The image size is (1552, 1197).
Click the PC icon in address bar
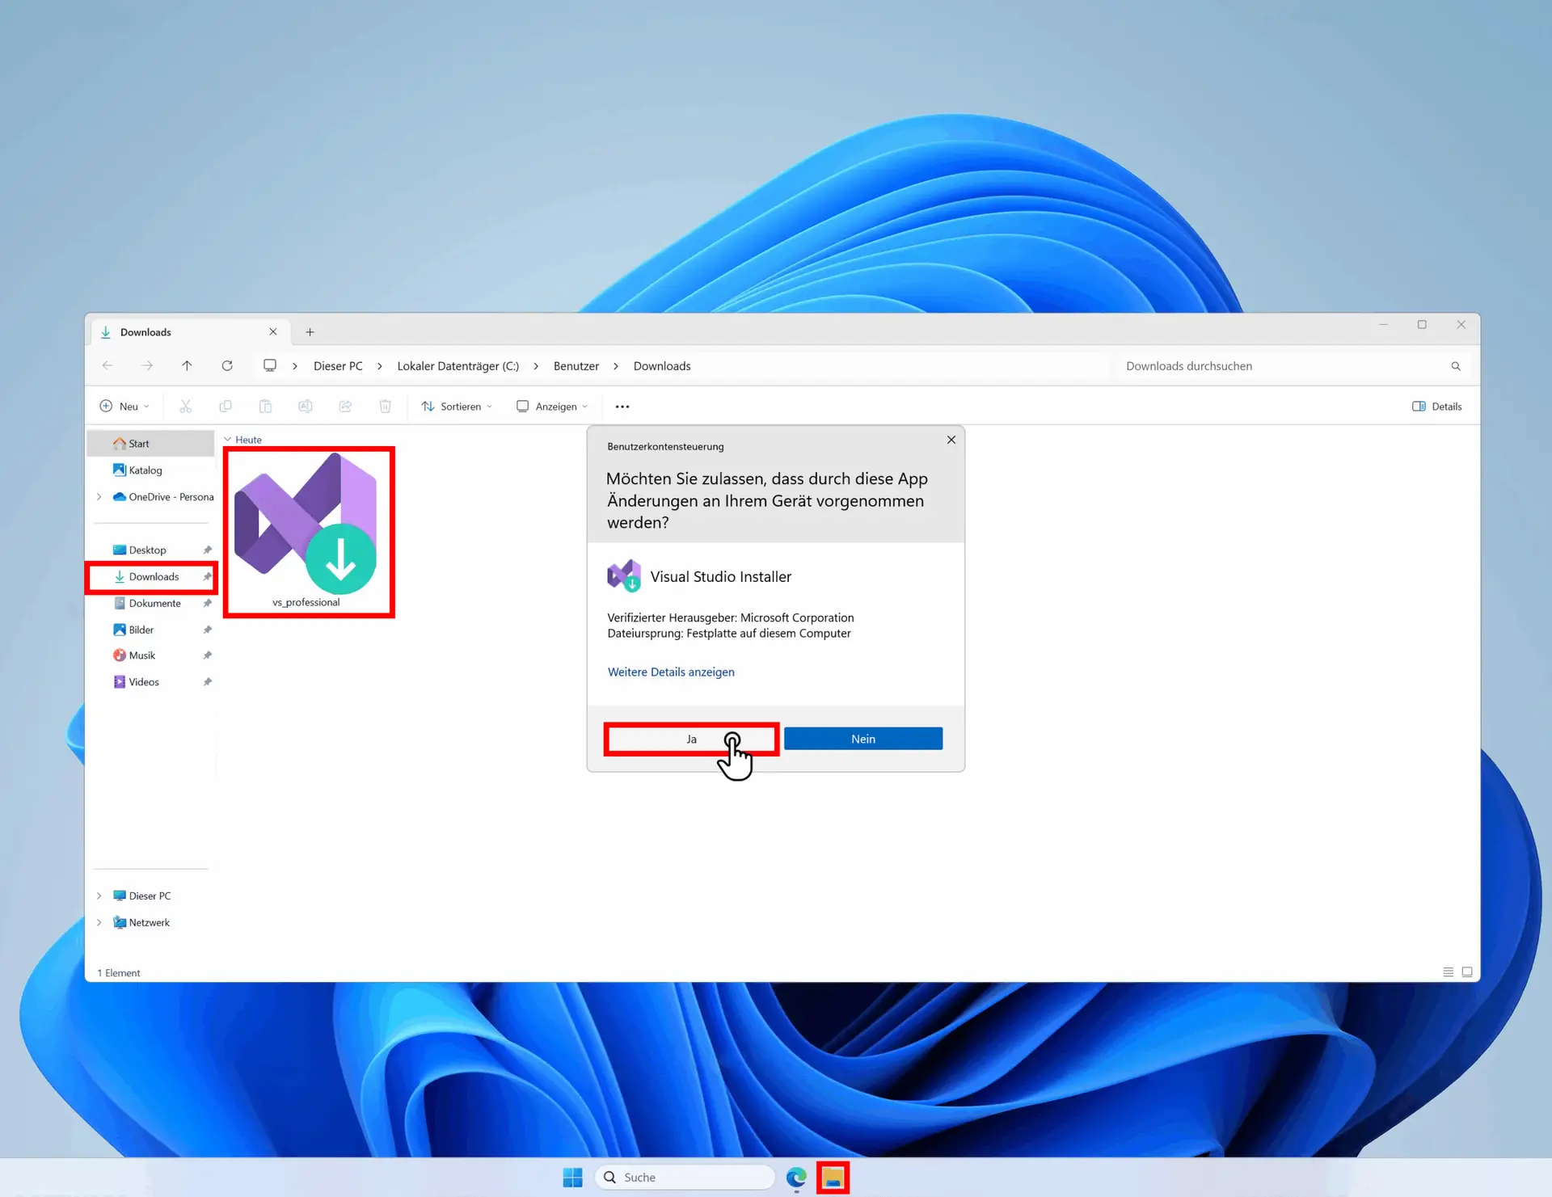tap(270, 365)
